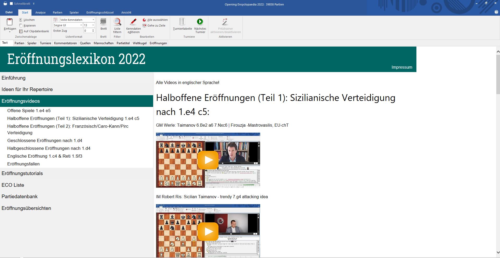
Task: Play the GM Werle Taimanov video
Action: click(x=208, y=160)
